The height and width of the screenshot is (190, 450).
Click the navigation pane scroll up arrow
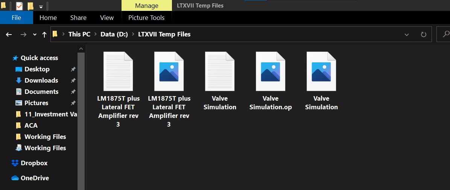click(x=81, y=49)
